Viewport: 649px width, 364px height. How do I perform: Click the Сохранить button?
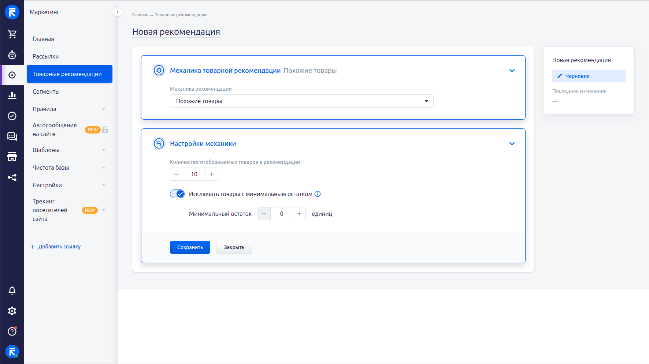click(190, 247)
